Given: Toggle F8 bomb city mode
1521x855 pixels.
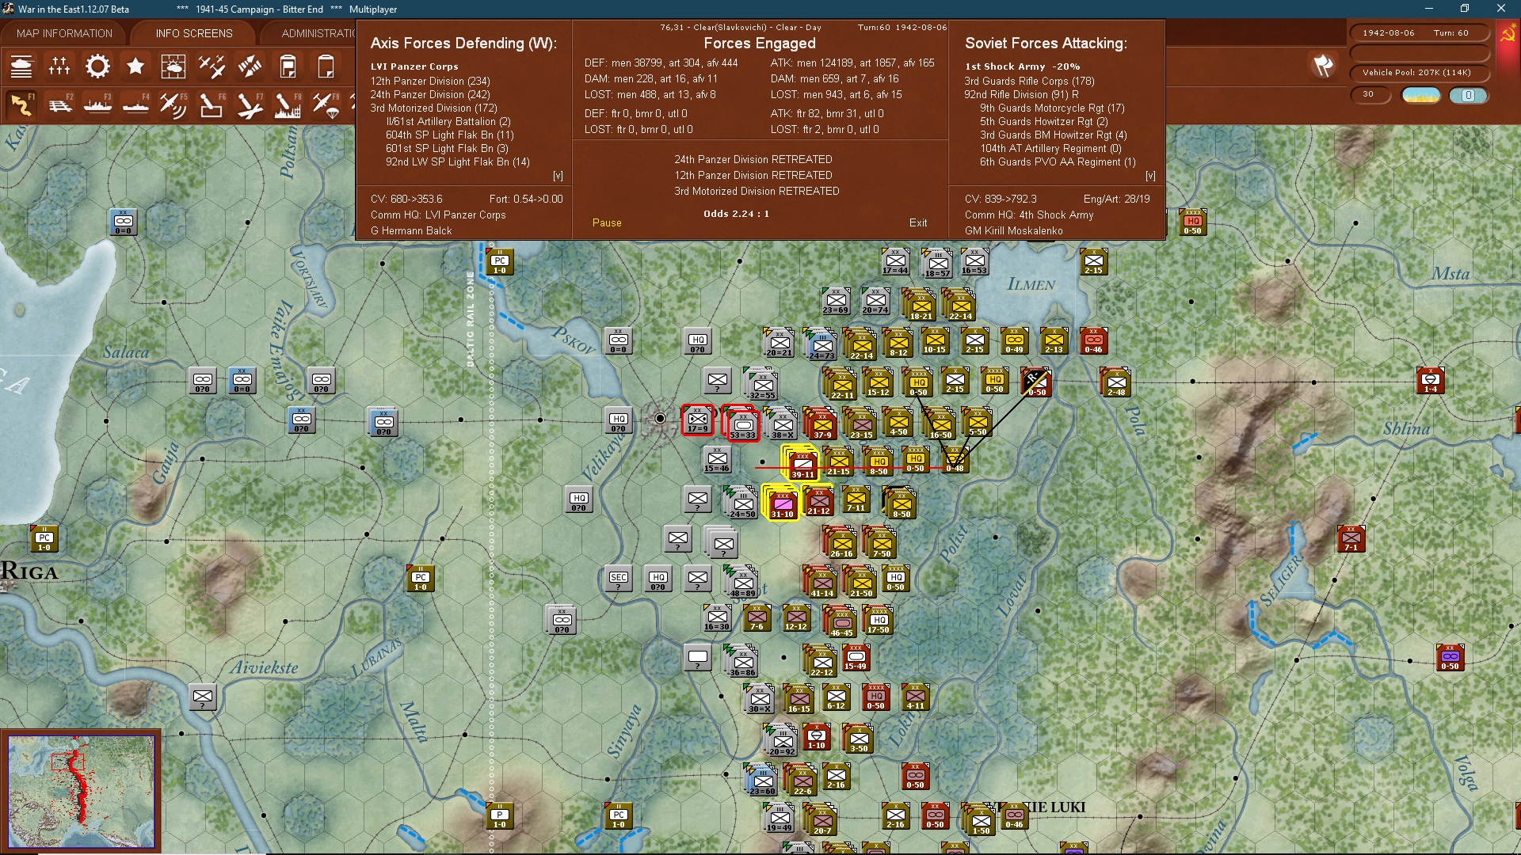Looking at the screenshot, I should tap(288, 105).
